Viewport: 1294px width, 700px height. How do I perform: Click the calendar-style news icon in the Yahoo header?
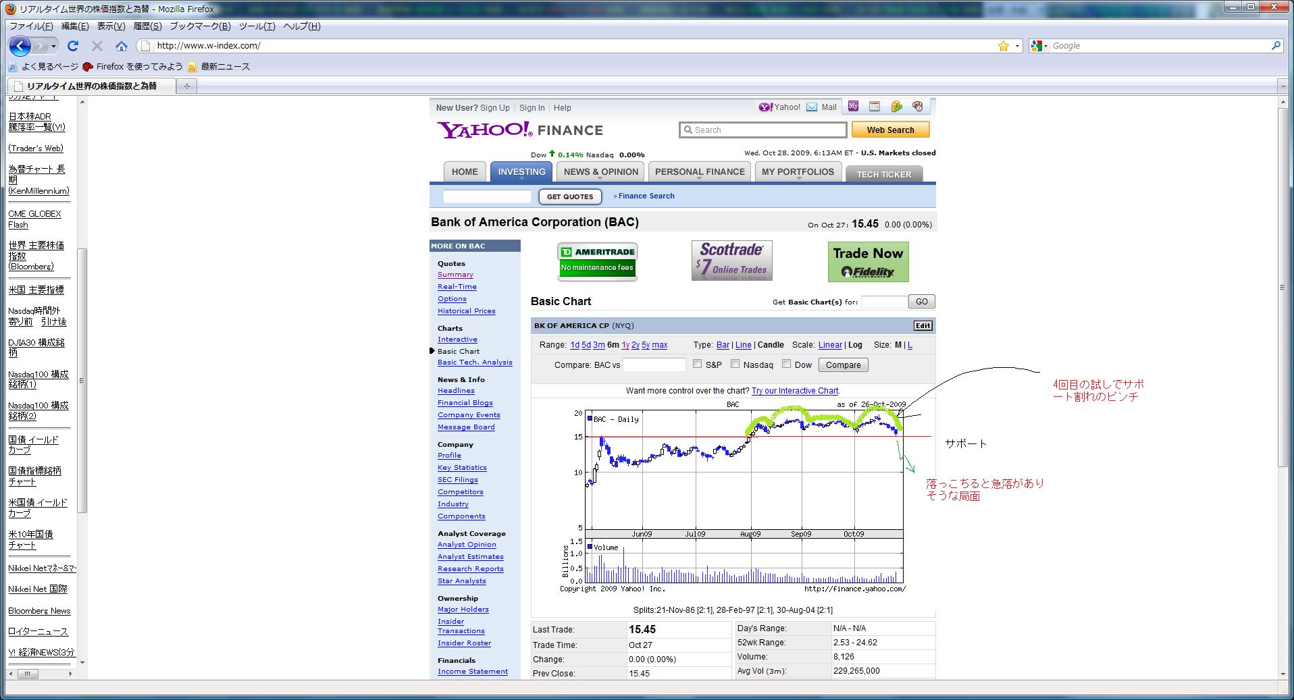[x=875, y=106]
